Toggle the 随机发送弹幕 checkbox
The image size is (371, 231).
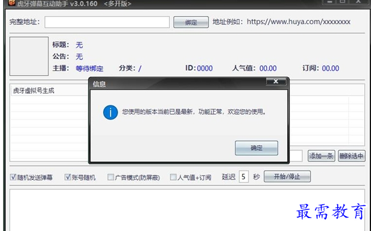13,177
